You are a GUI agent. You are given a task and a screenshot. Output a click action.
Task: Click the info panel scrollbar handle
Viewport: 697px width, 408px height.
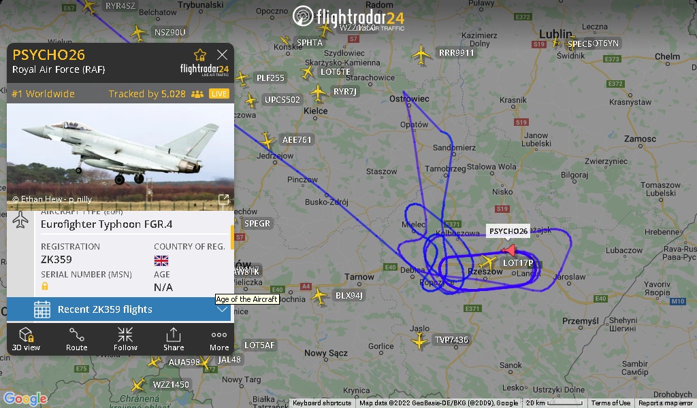point(231,237)
